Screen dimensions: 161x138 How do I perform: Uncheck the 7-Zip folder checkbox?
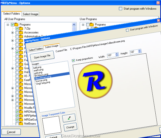pos(17,28)
